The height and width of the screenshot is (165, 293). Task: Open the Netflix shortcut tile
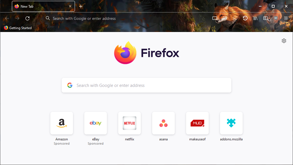click(x=130, y=123)
